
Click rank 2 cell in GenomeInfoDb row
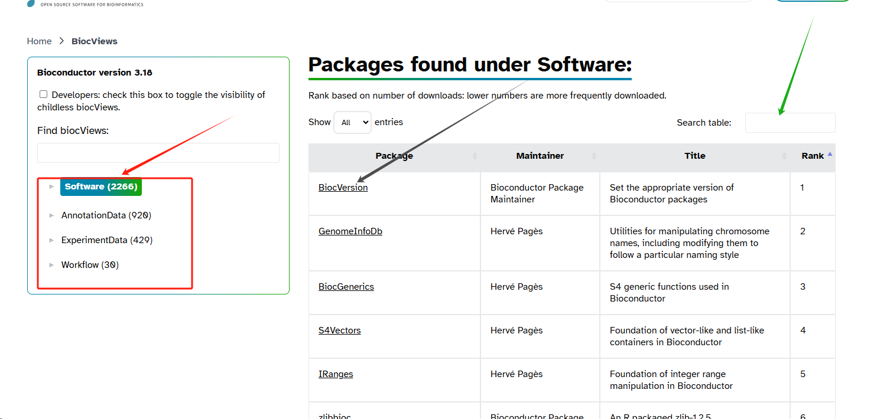tap(813, 243)
